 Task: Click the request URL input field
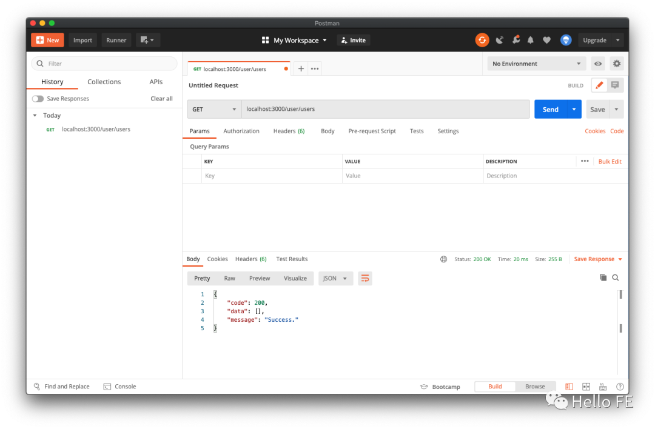(x=386, y=109)
